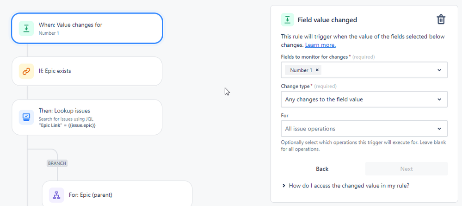
Task: Click the green trigger icon on the When card
Action: pyautogui.click(x=26, y=28)
